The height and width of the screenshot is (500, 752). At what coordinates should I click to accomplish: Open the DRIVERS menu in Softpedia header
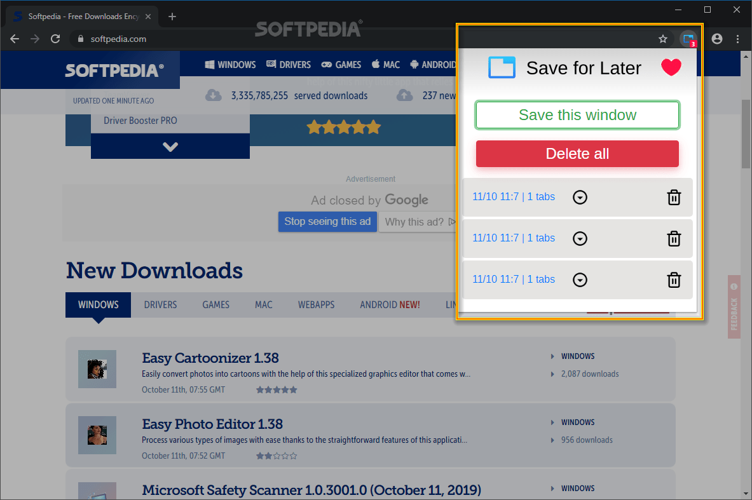point(289,65)
